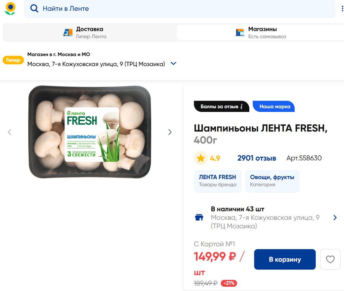Screen dimensions: 344x291
Task: Add product to favorites with heart icon
Action: pos(330,259)
